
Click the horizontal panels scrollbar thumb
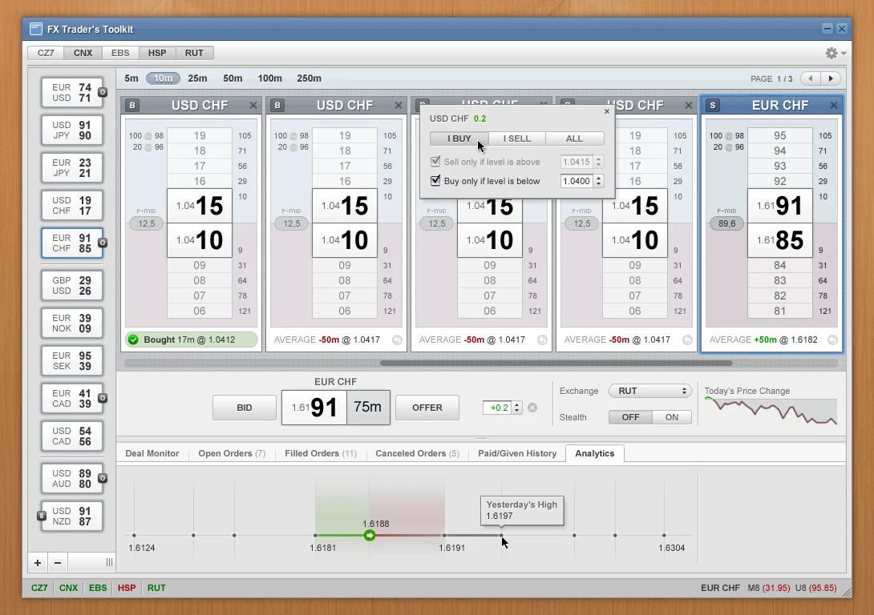(x=556, y=363)
